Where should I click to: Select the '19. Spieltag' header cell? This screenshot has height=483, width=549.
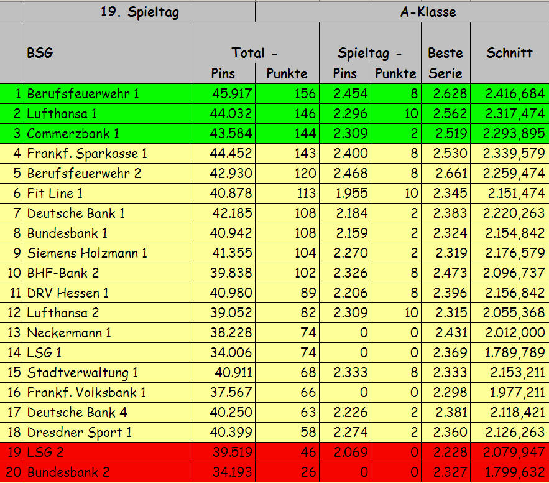click(140, 12)
